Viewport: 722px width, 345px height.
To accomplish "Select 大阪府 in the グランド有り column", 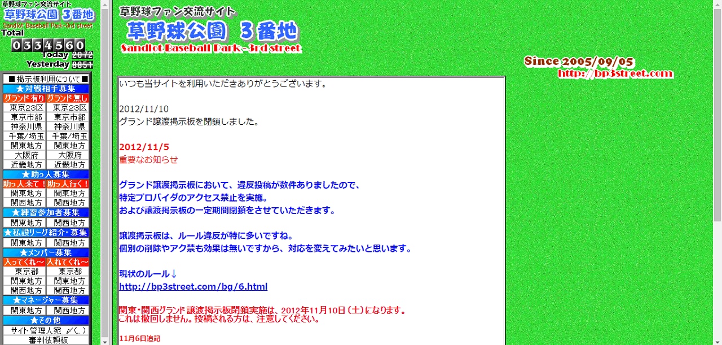I will [x=25, y=155].
